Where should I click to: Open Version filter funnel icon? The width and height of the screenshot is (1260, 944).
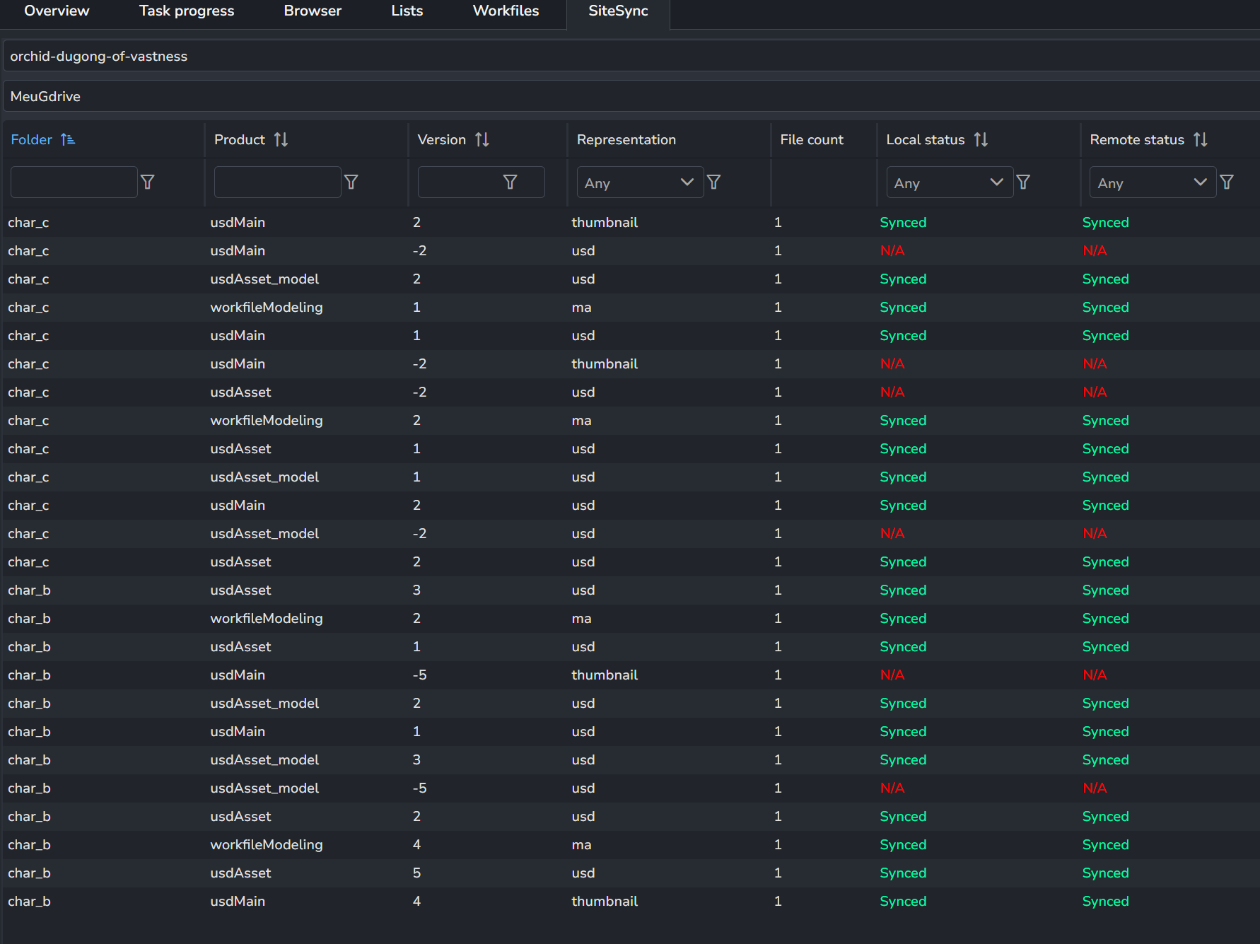(510, 182)
